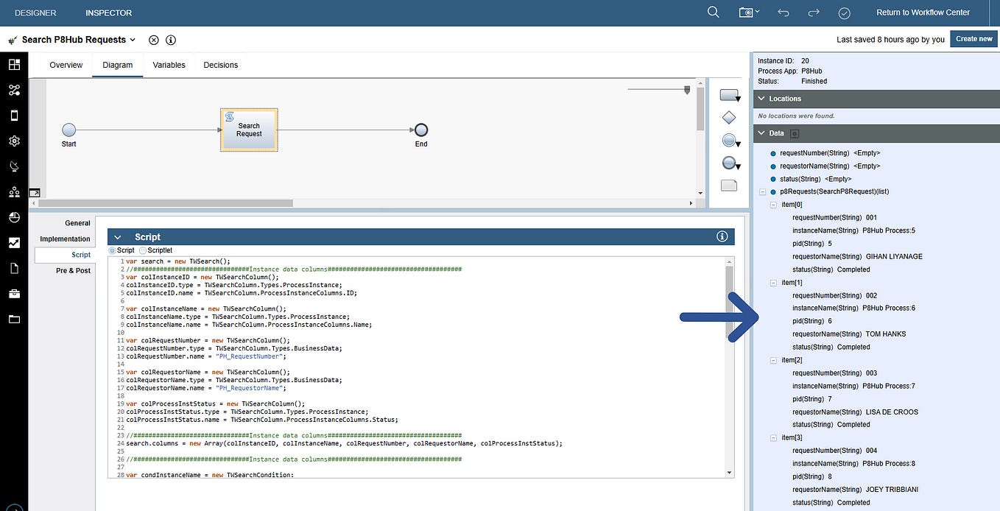Open the INSPECTOR view
Screen dimensions: 1000x511
[x=108, y=12]
